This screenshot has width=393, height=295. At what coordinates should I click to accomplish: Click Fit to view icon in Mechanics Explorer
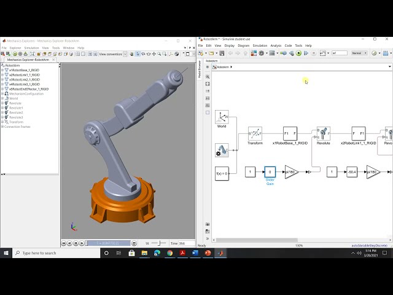tap(33, 54)
